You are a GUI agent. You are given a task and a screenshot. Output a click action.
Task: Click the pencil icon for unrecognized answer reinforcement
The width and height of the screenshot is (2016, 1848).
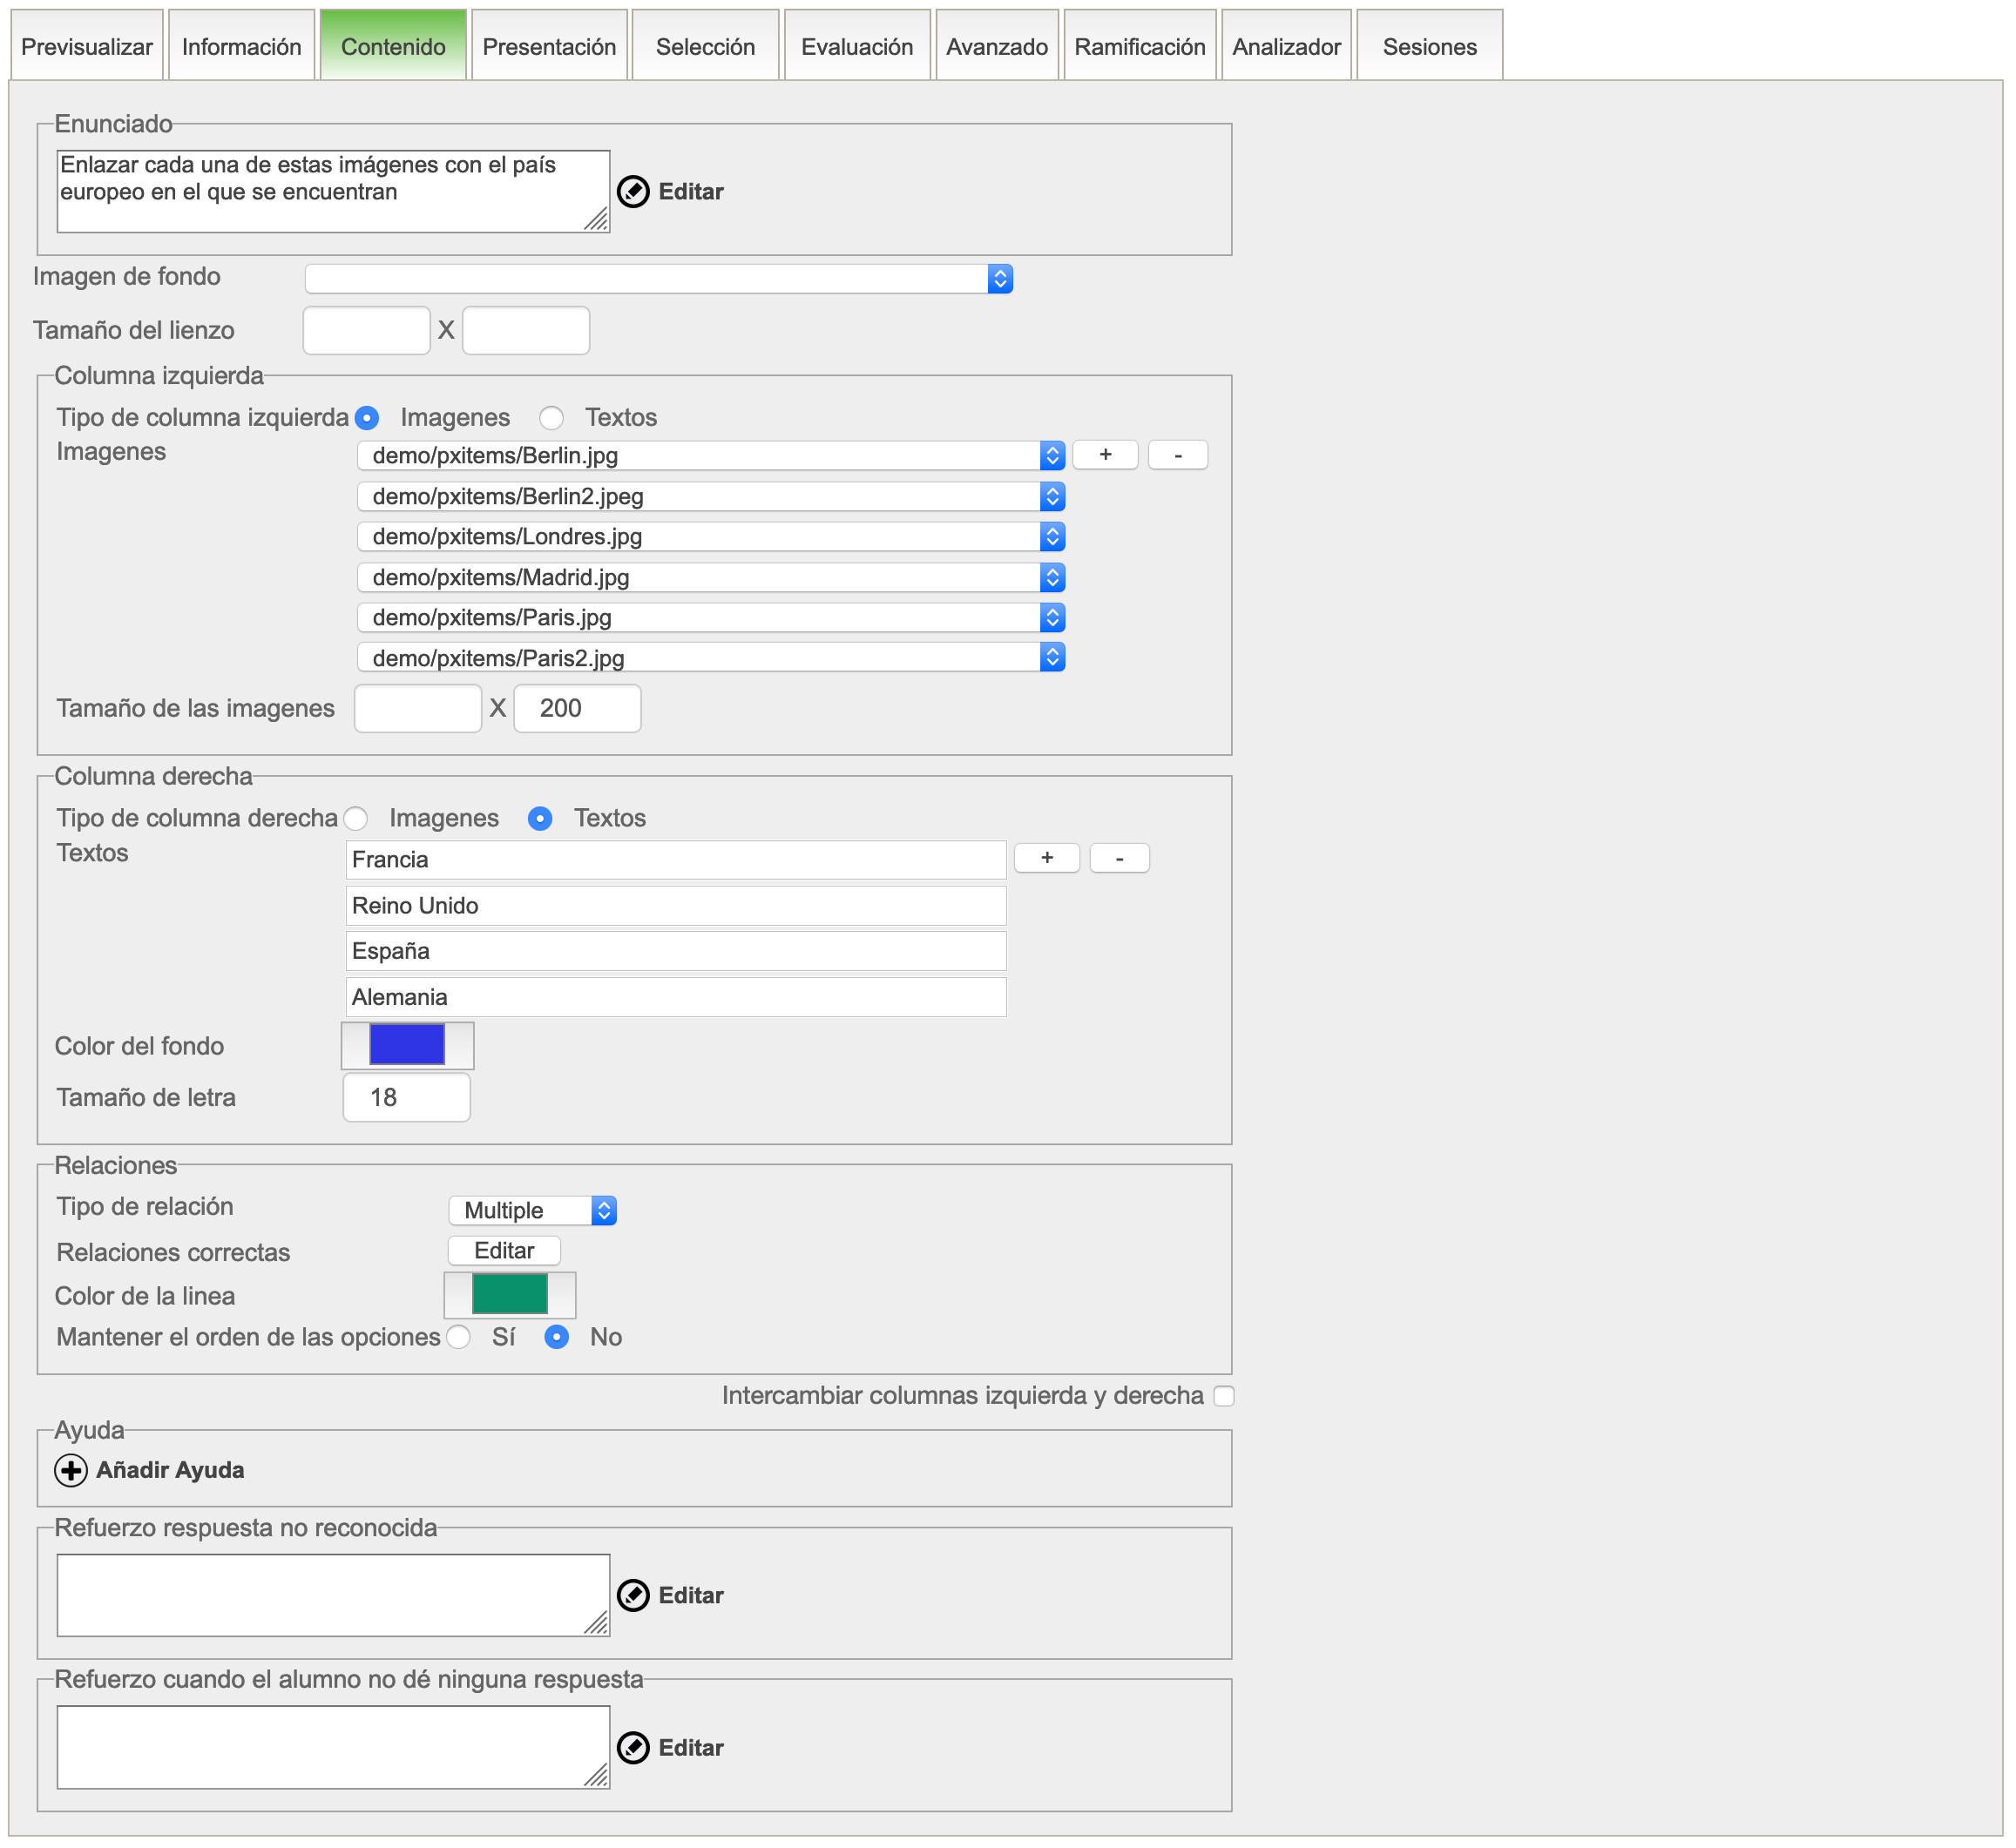tap(633, 1595)
